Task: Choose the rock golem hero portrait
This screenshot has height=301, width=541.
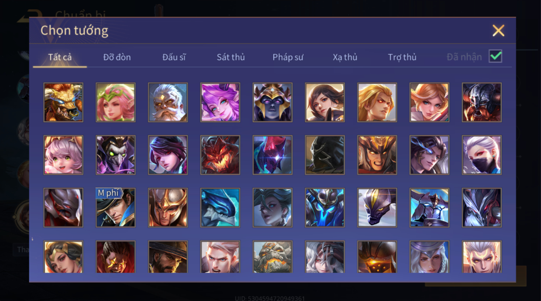Action: pyautogui.click(x=272, y=257)
